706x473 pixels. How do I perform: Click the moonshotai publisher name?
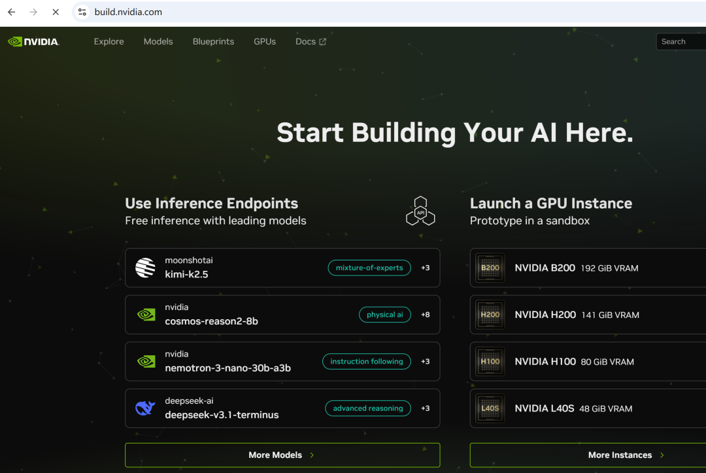tap(189, 260)
